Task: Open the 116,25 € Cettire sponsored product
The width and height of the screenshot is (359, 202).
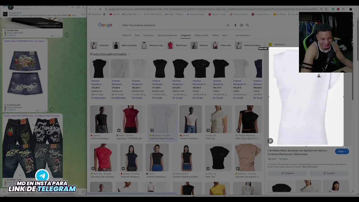Action: pos(241,79)
